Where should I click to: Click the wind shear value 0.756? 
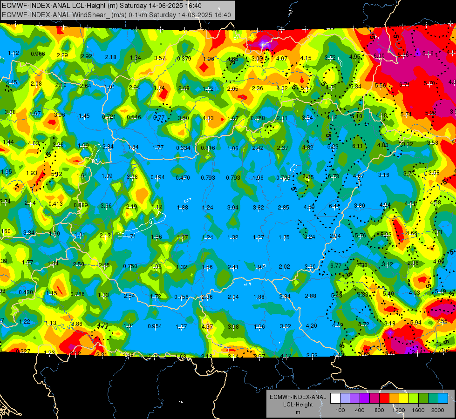pyautogui.click(x=182, y=297)
